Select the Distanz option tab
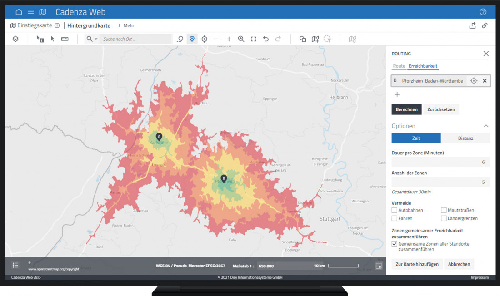The width and height of the screenshot is (500, 296). tap(465, 138)
